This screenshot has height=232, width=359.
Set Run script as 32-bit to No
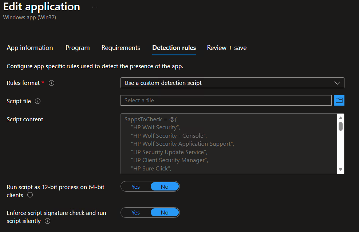coord(165,186)
